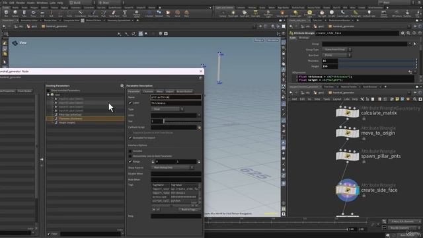Screen dimensions: 423x238
Task: Select the File shelf tool
Action: [168, 13]
